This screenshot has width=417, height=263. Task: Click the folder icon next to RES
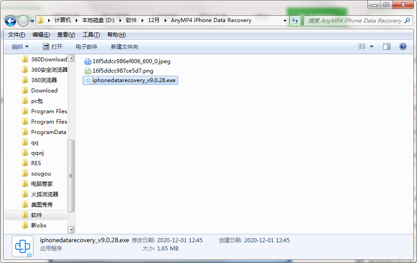pyautogui.click(x=25, y=163)
